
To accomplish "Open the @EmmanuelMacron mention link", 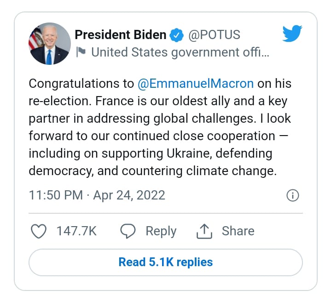I will [x=195, y=84].
